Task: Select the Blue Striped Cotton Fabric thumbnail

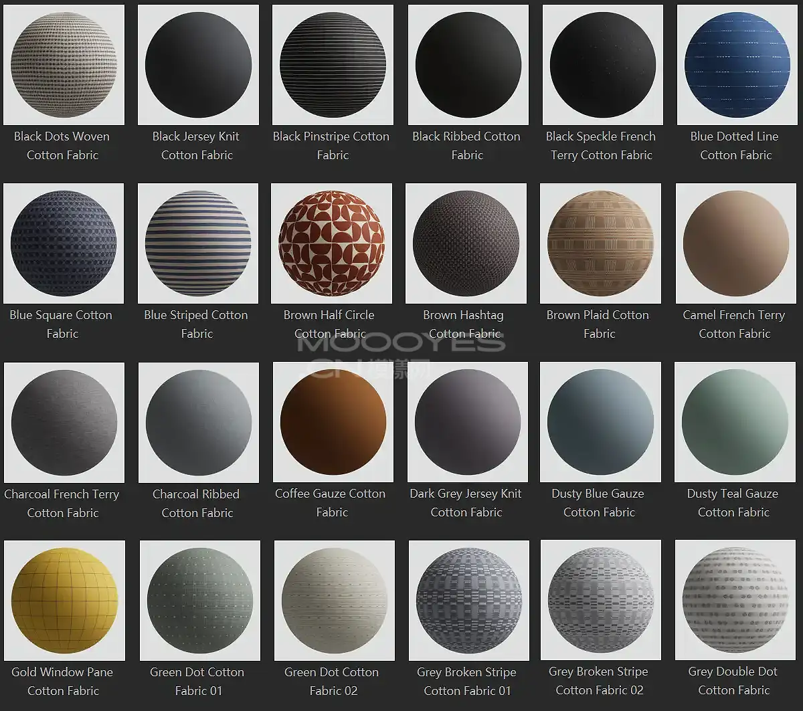Action: pyautogui.click(x=198, y=243)
